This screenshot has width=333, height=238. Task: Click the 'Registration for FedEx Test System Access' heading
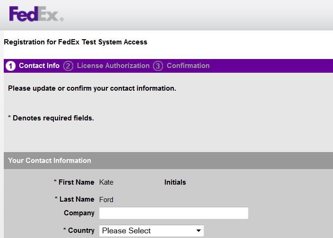click(76, 42)
